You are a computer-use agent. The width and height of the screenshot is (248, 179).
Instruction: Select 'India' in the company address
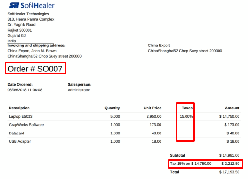tap(11, 41)
